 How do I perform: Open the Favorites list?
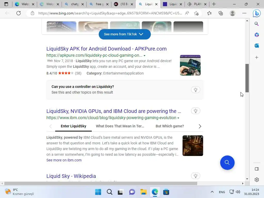point(209,13)
